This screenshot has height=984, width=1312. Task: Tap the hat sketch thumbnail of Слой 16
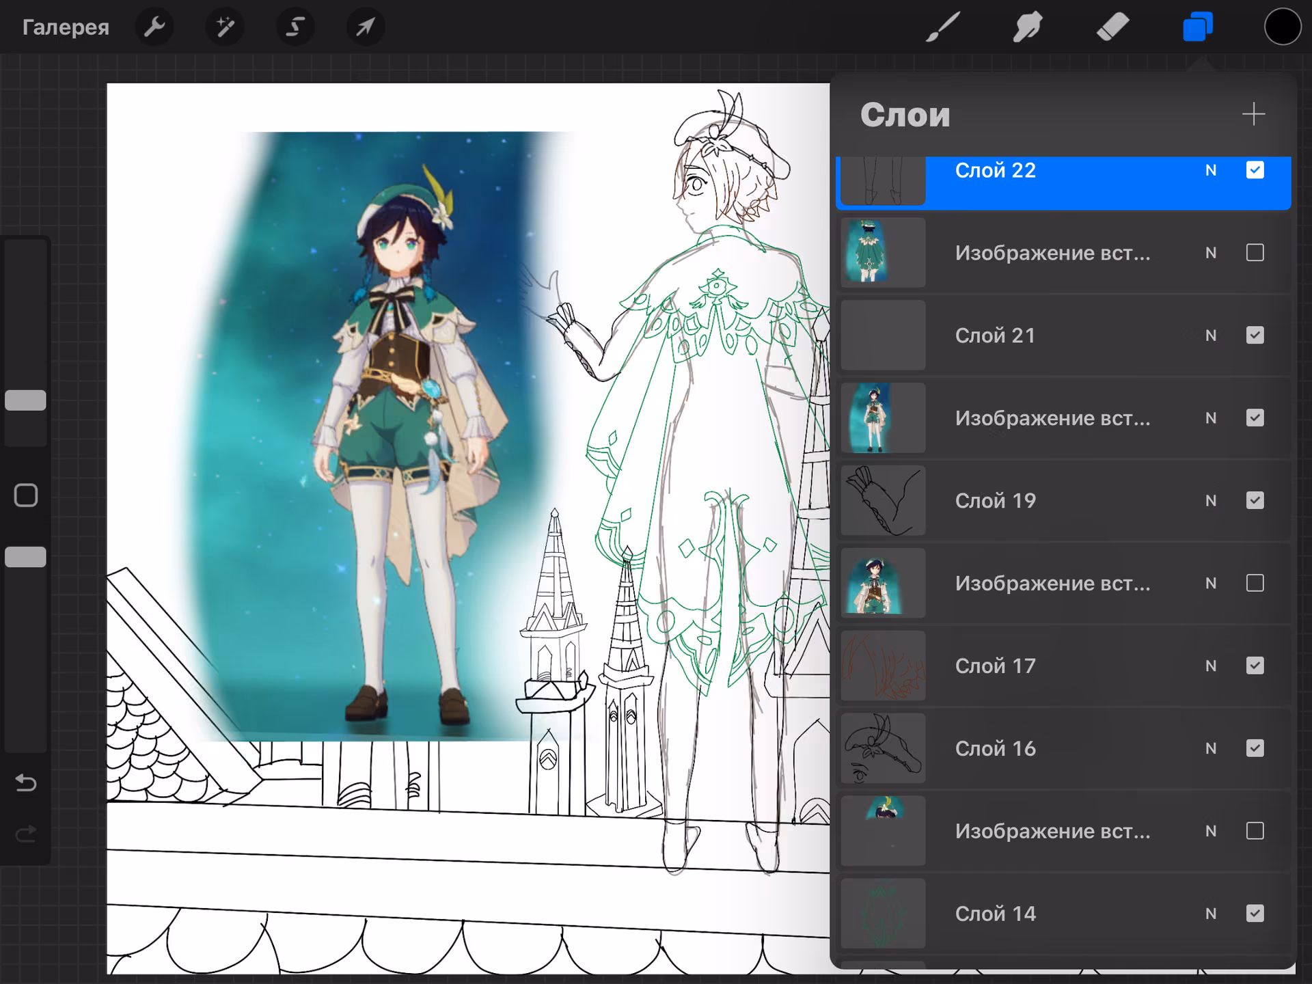tap(883, 749)
